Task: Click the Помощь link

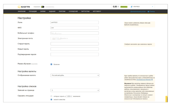Action: click(152, 11)
